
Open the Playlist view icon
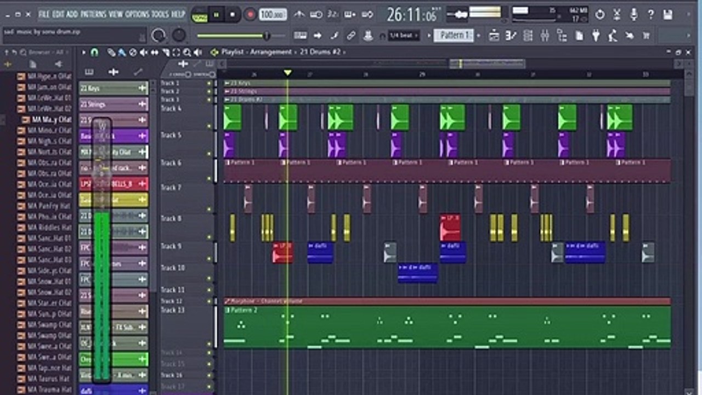click(x=494, y=36)
